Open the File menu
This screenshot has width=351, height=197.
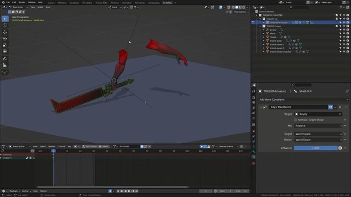(8, 2)
